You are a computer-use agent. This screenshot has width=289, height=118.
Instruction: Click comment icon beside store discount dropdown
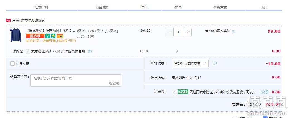(x=215, y=63)
